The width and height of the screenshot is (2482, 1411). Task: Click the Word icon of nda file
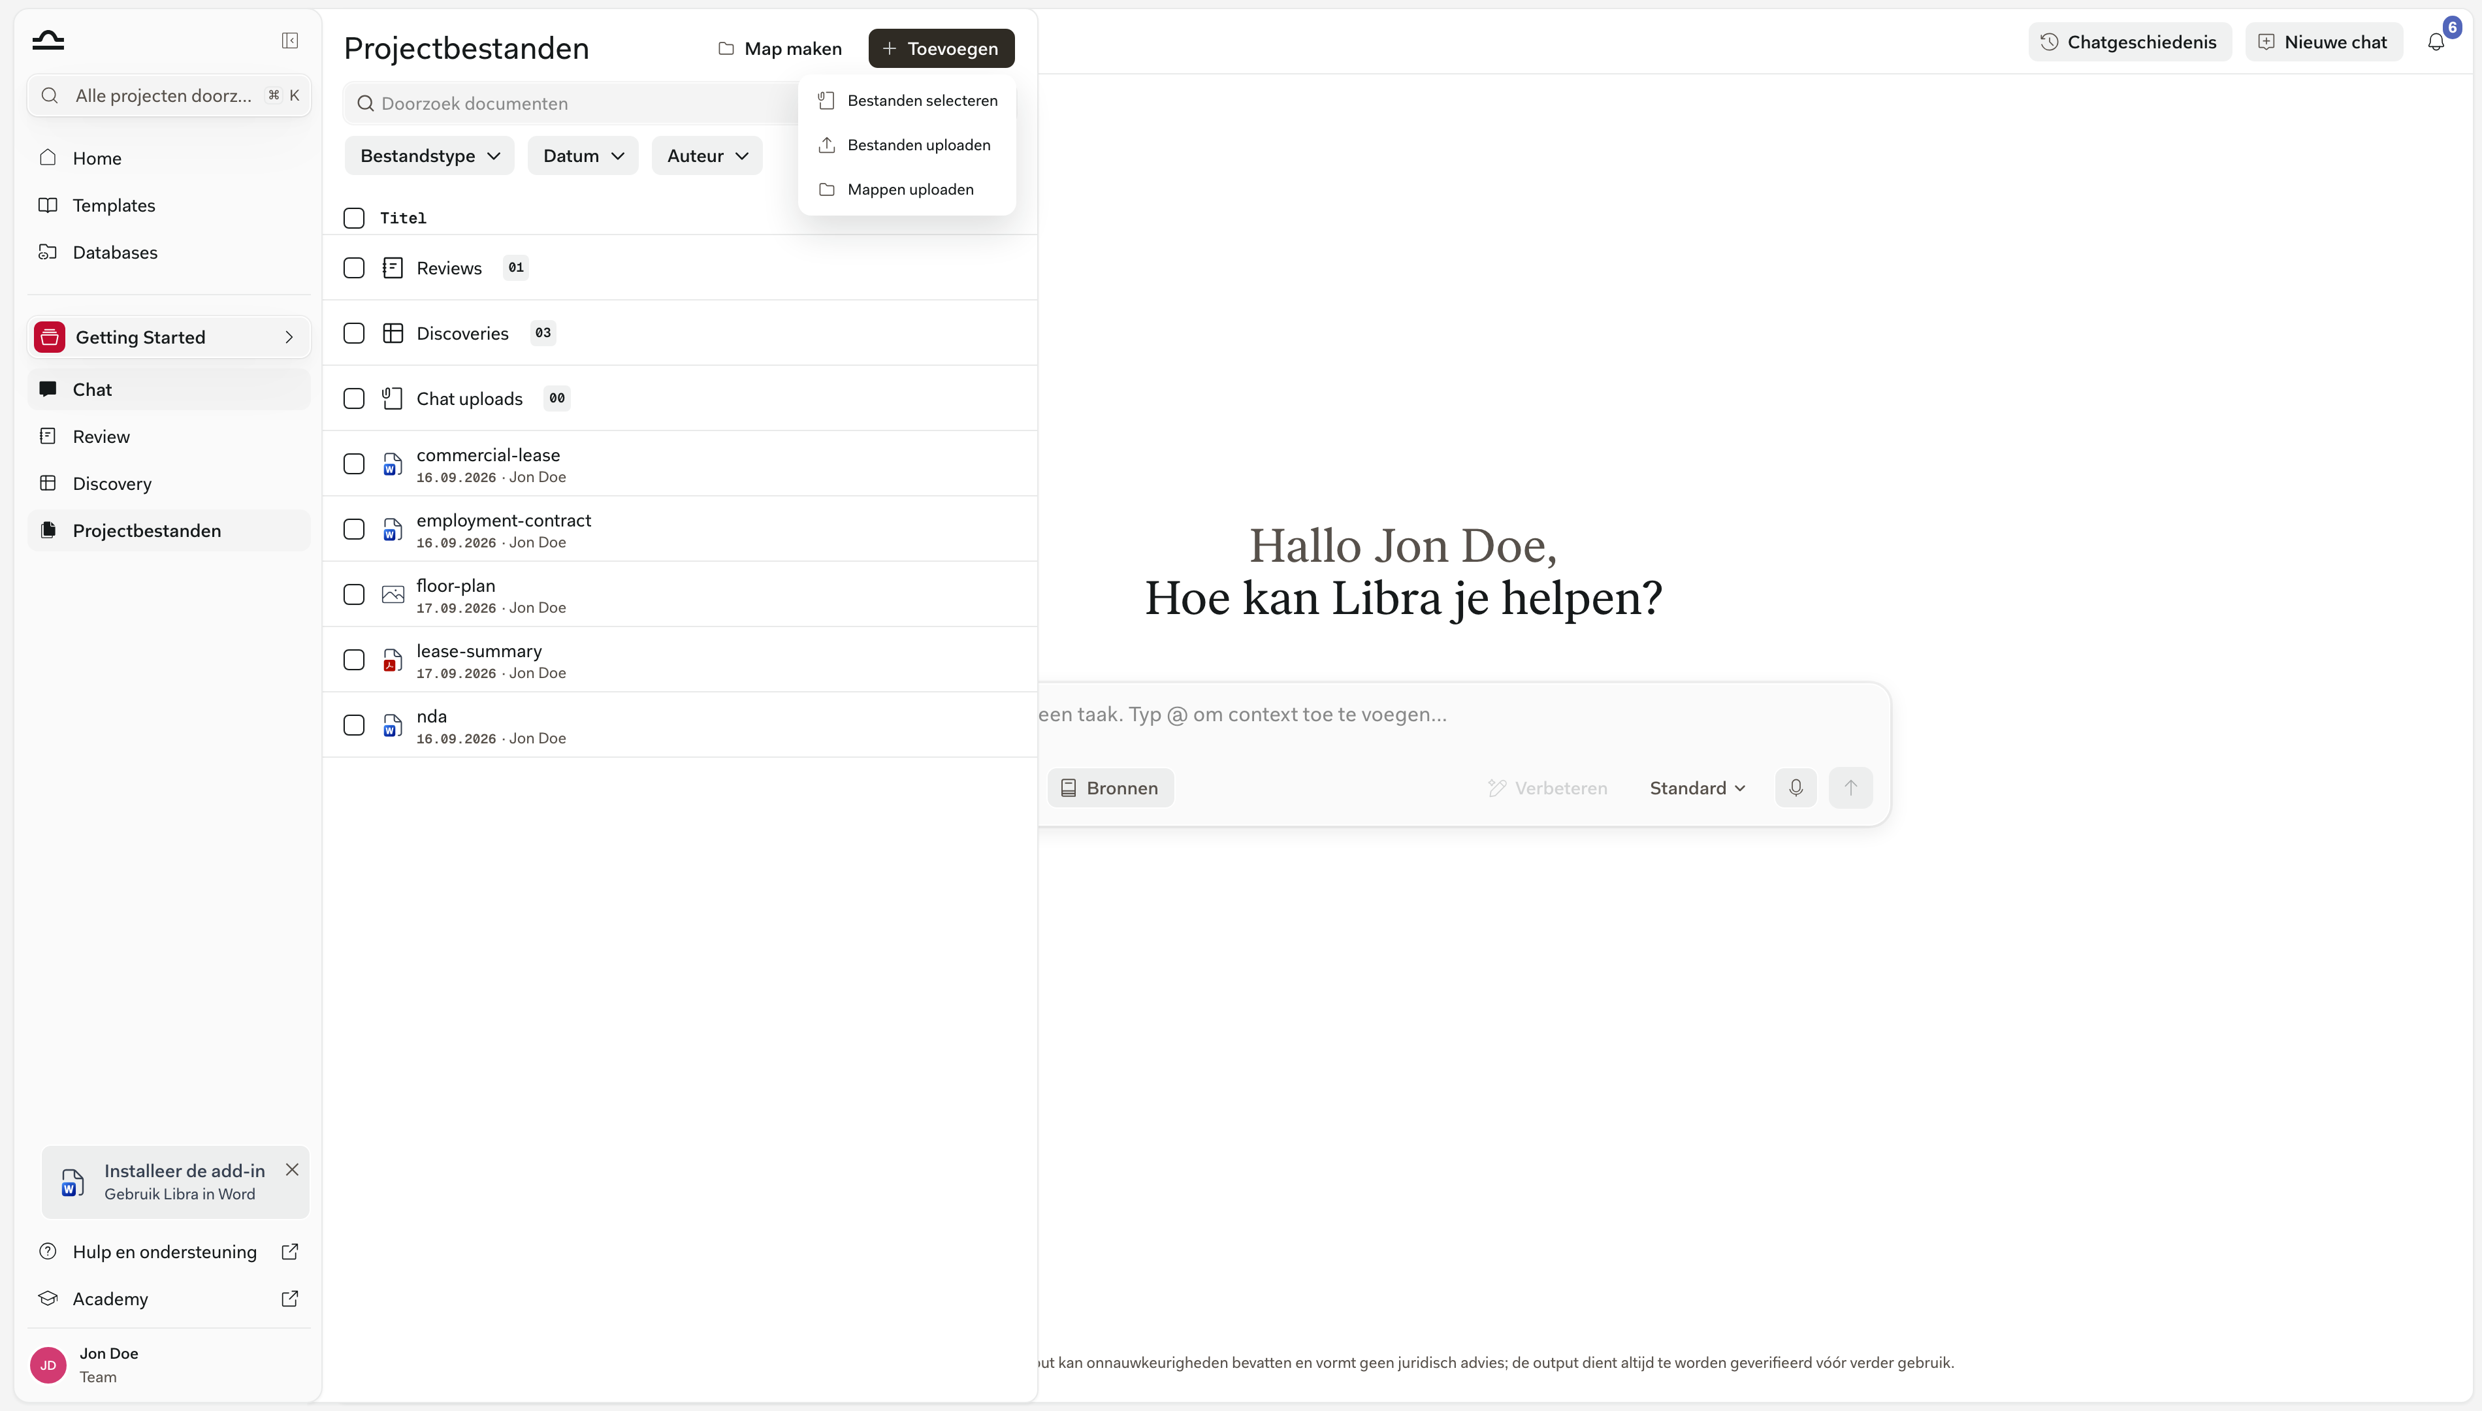pyautogui.click(x=393, y=725)
